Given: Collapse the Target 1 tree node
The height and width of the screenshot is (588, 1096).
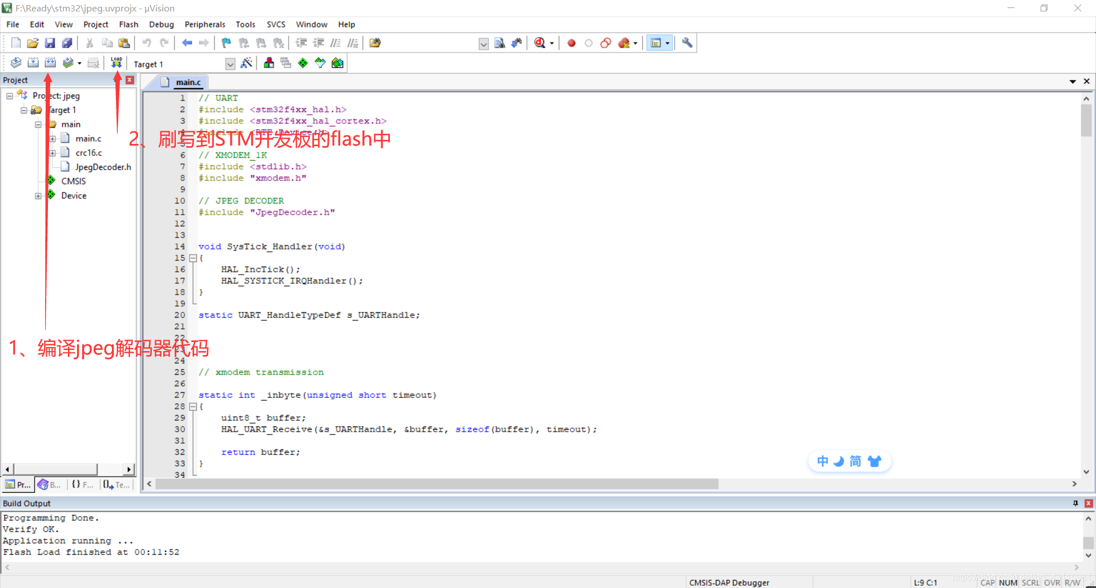Looking at the screenshot, I should click(24, 110).
